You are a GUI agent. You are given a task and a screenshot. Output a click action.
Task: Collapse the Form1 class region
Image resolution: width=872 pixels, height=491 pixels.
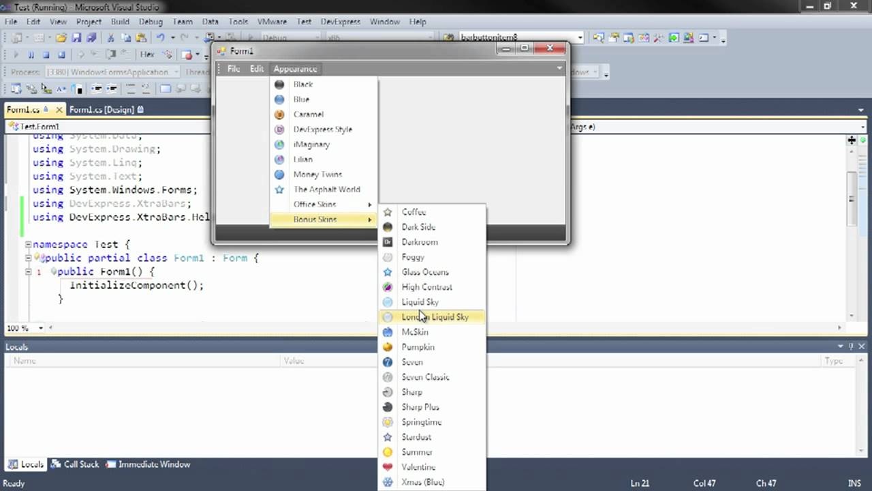pos(28,258)
